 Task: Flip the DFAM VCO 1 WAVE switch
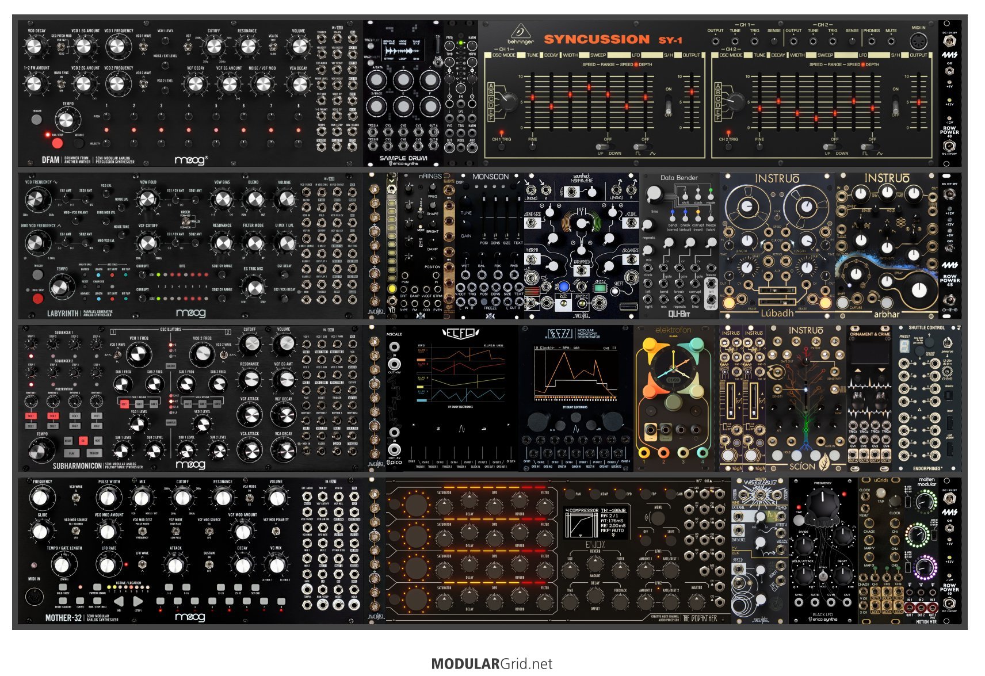pyautogui.click(x=143, y=47)
